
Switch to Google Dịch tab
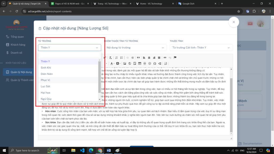(197, 3)
